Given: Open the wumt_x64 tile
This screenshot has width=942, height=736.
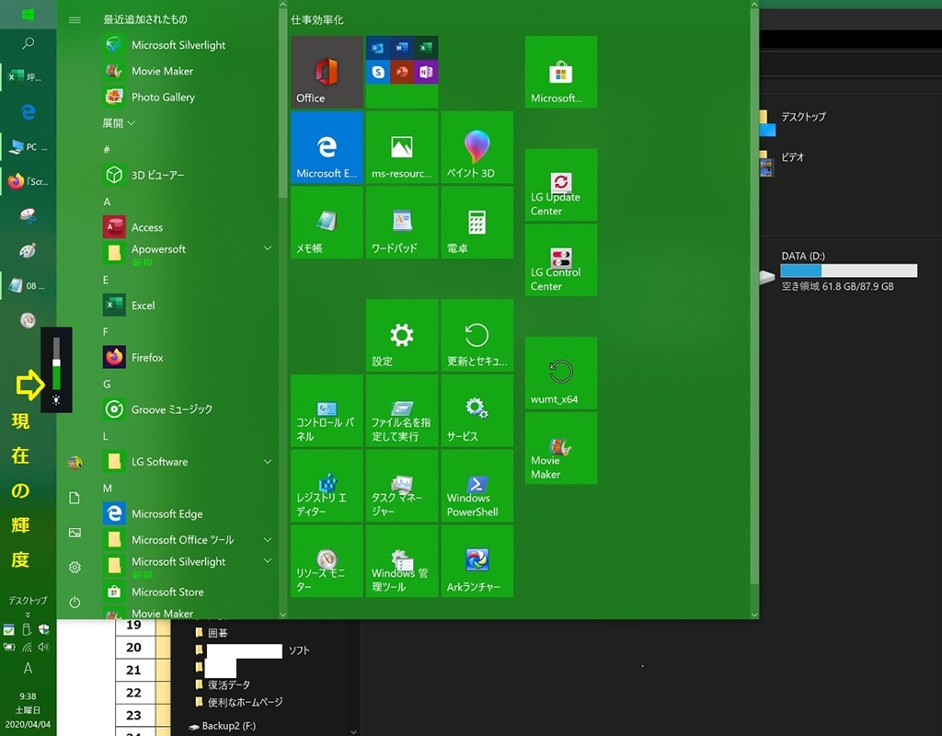Looking at the screenshot, I should point(561,373).
